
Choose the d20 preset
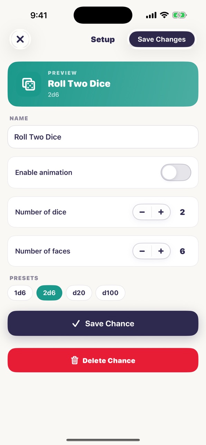[x=79, y=293]
